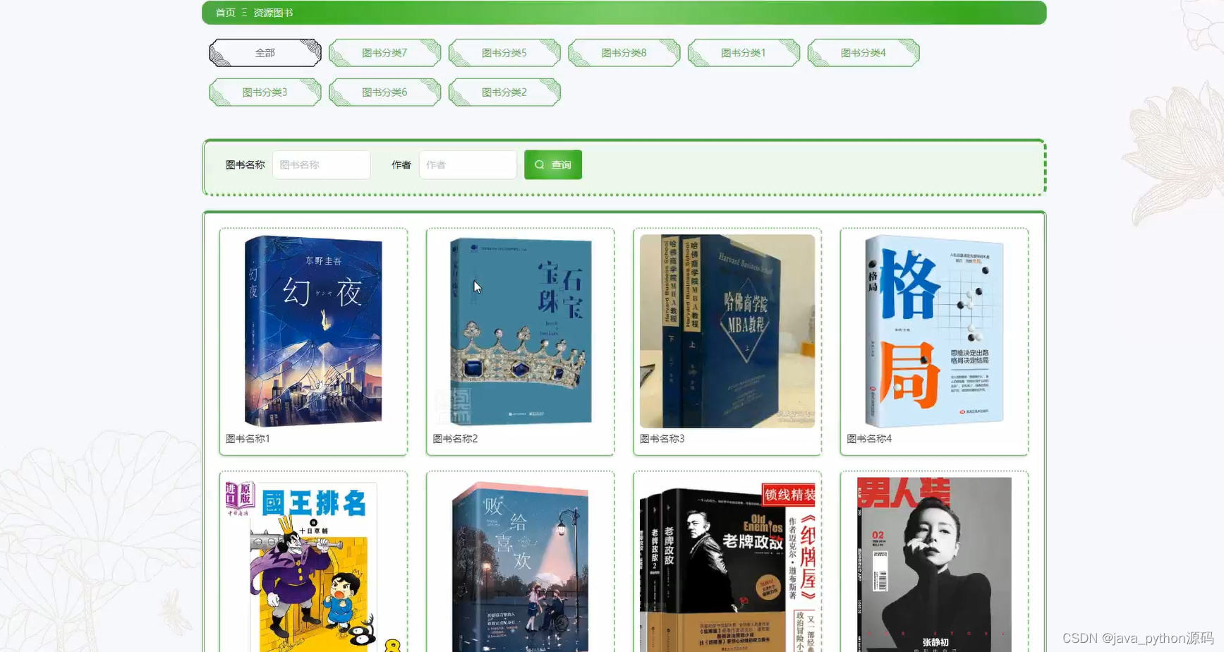Click the 图书名称1 title text
Screen dimensions: 1224x652
248,439
